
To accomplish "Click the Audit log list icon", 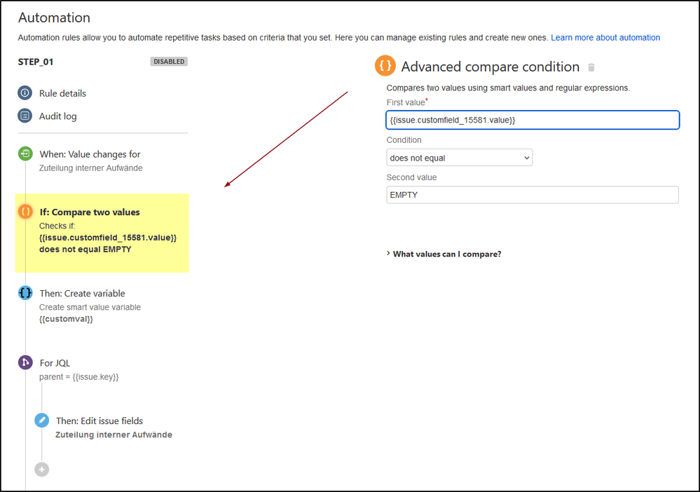I will coord(25,116).
